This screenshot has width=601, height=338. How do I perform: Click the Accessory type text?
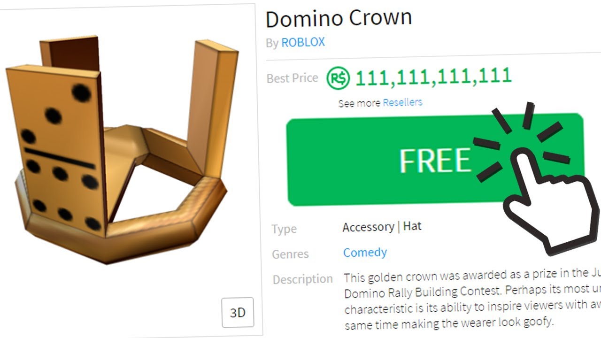pos(368,227)
